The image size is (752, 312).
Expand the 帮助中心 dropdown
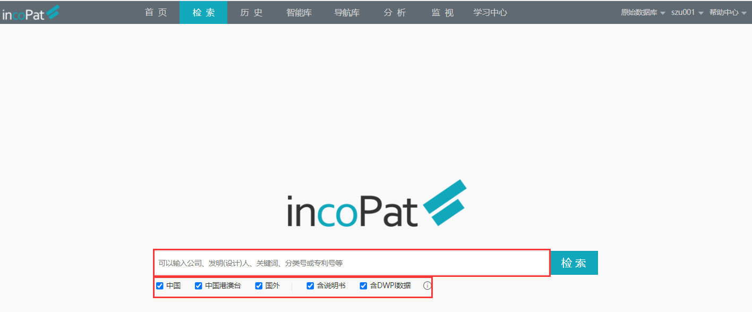[x=728, y=13]
